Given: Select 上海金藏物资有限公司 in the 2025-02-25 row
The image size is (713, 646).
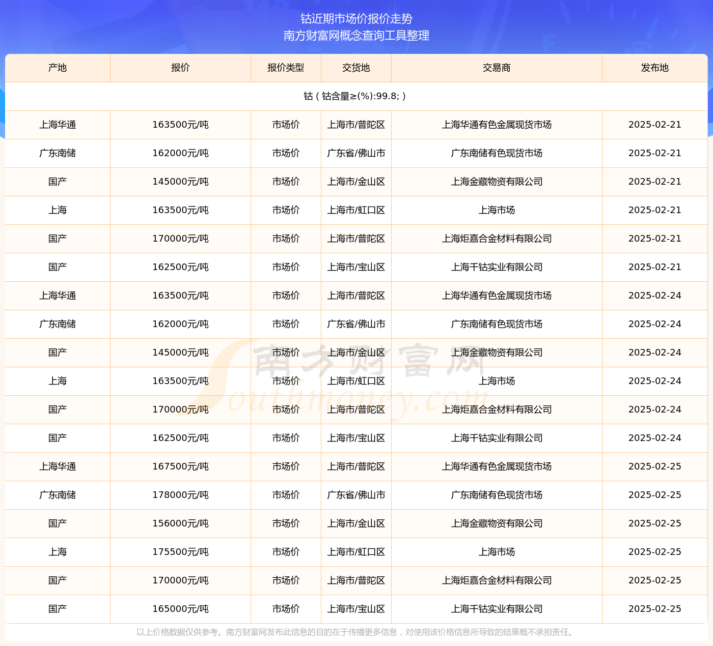Looking at the screenshot, I should 497,523.
